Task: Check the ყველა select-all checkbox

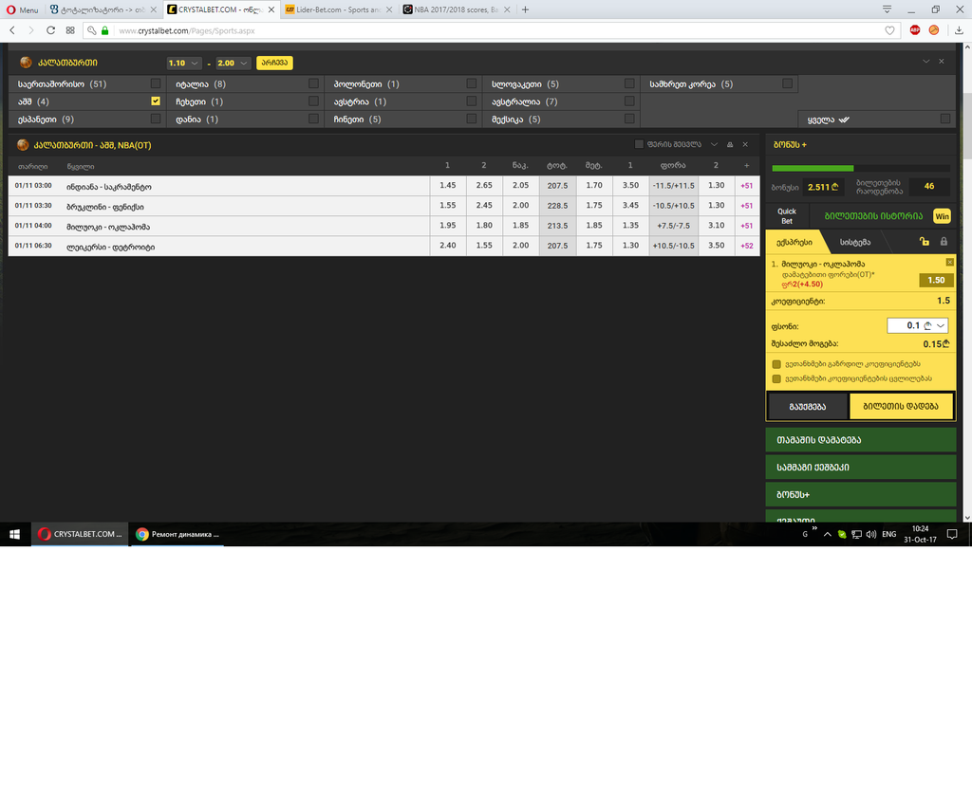Action: pyautogui.click(x=945, y=119)
